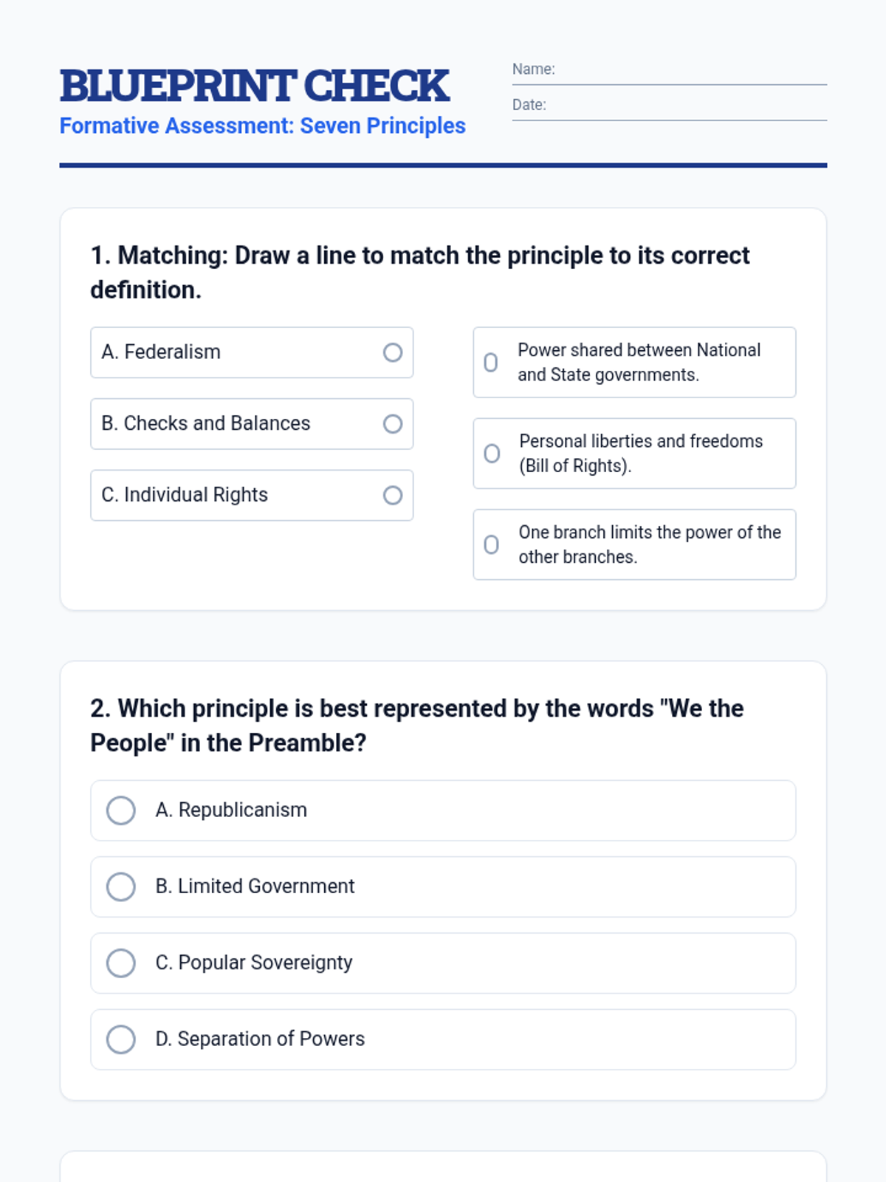Viewport: 886px width, 1182px height.
Task: Click the B. Checks and Balances box
Action: coord(252,424)
